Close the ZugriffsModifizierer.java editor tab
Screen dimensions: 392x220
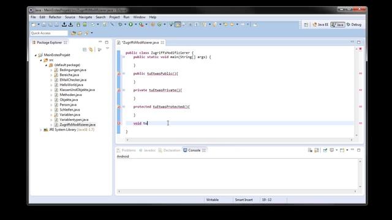(x=162, y=42)
